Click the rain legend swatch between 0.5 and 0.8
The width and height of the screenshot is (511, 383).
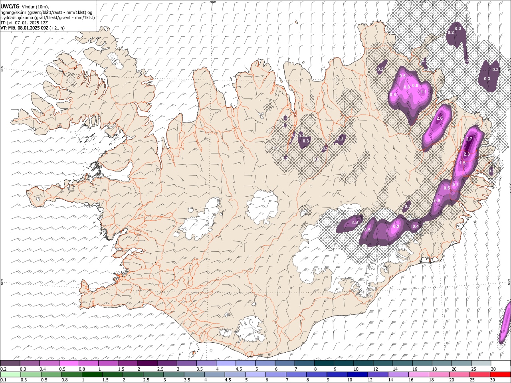[51, 374]
